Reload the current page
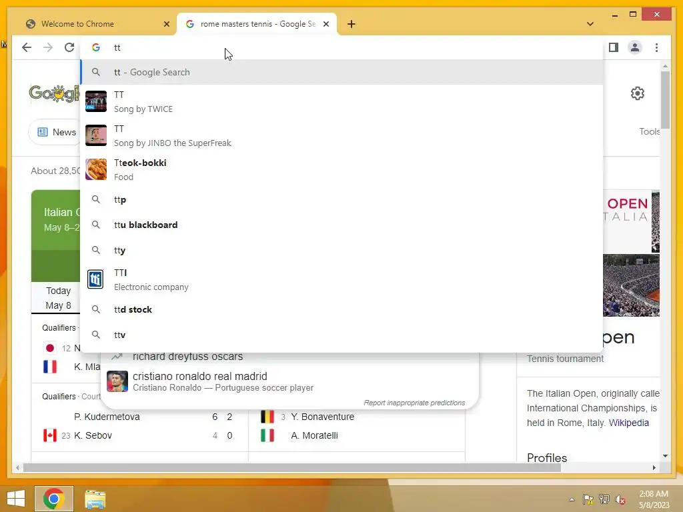The width and height of the screenshot is (683, 512). click(69, 47)
